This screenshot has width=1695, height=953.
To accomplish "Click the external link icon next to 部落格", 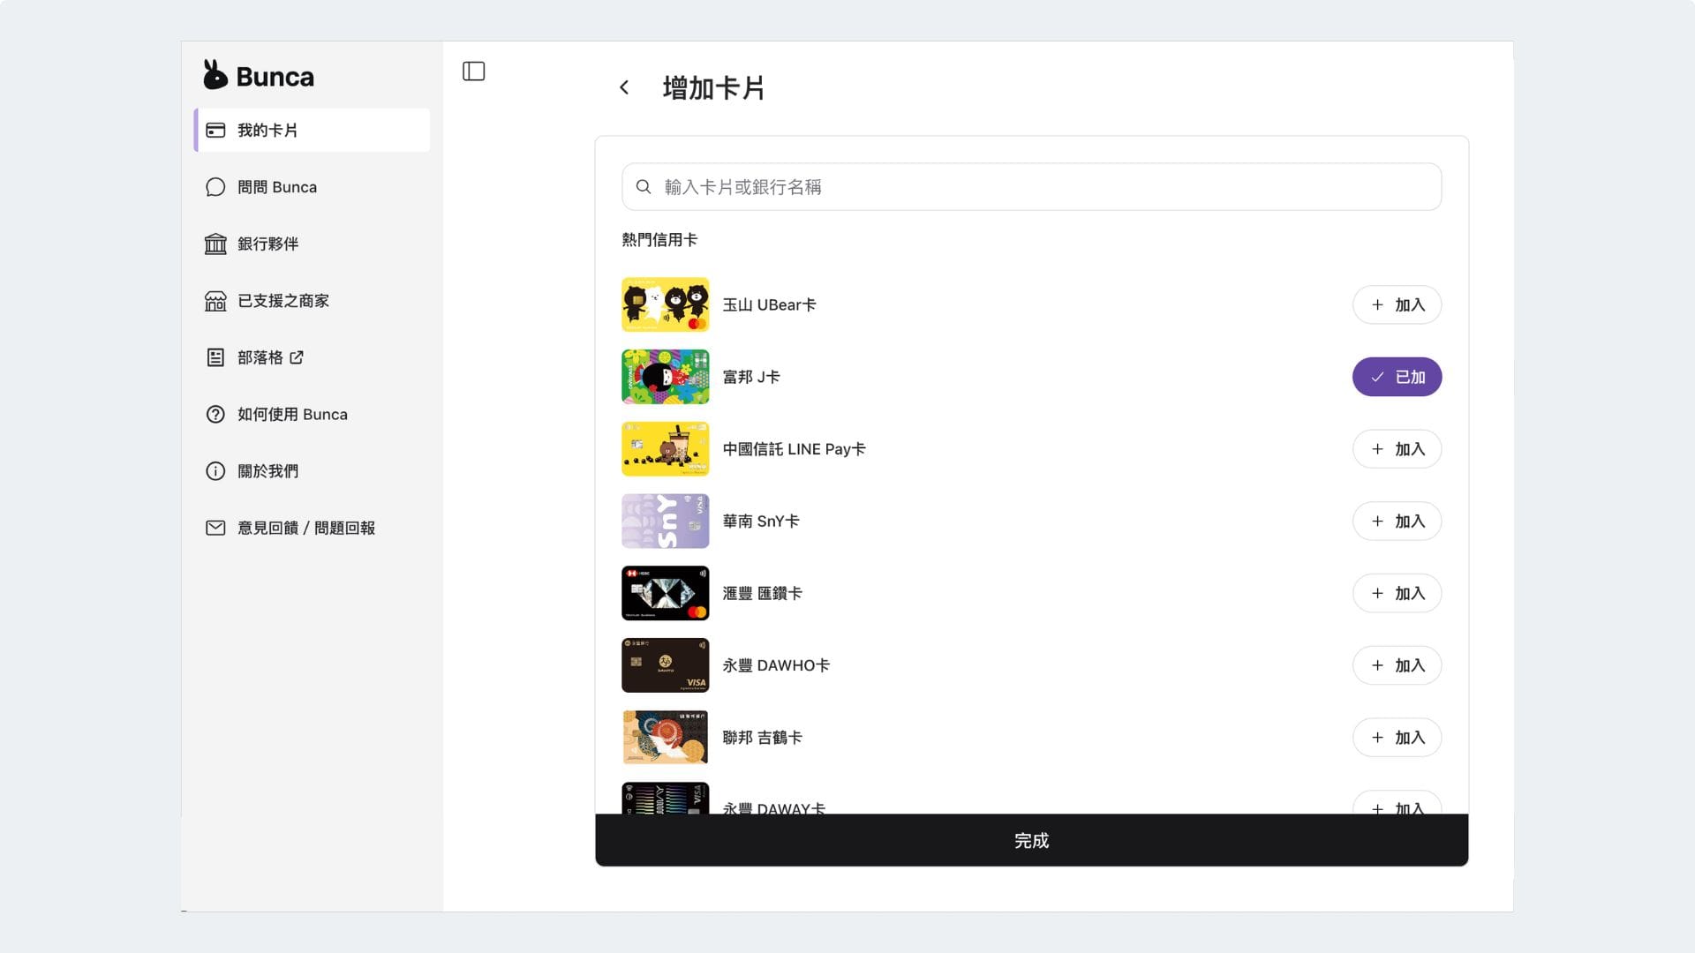I will click(297, 357).
